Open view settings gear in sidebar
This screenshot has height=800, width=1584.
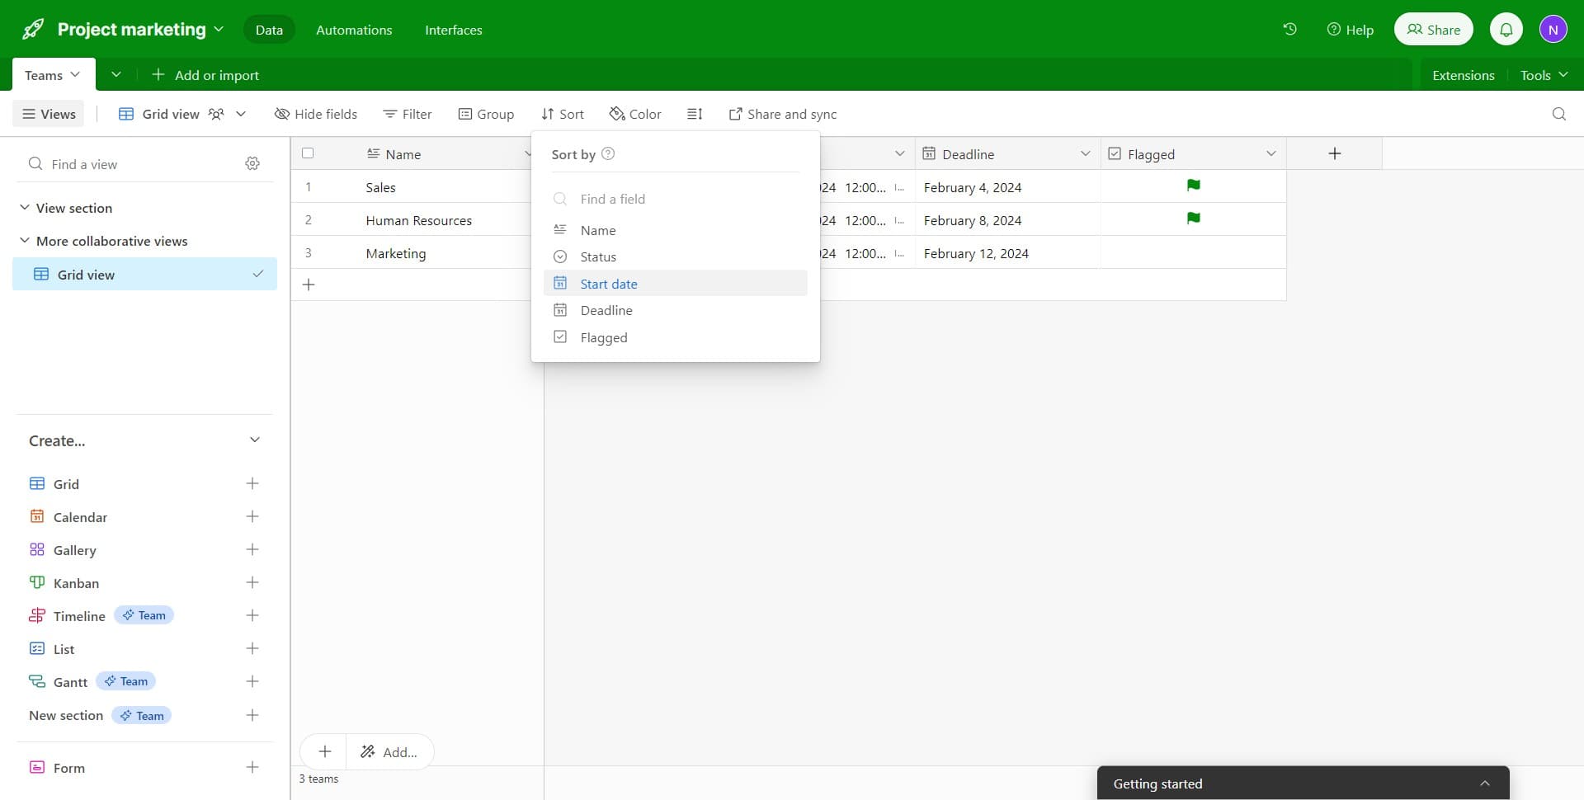[x=252, y=164]
